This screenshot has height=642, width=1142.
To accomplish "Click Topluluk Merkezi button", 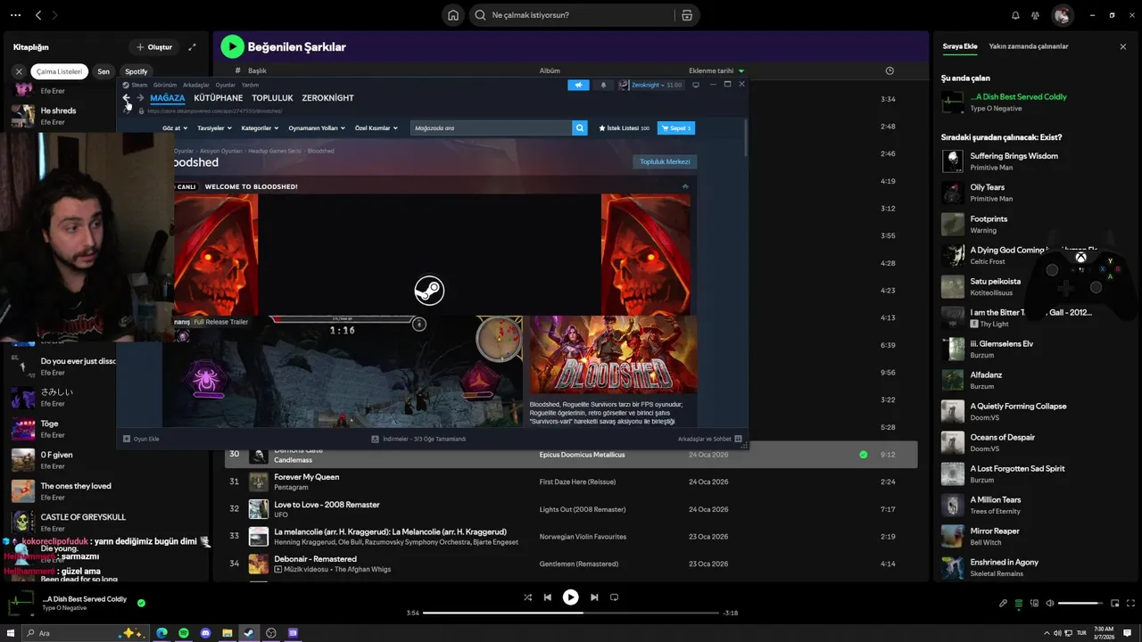I will [x=665, y=161].
